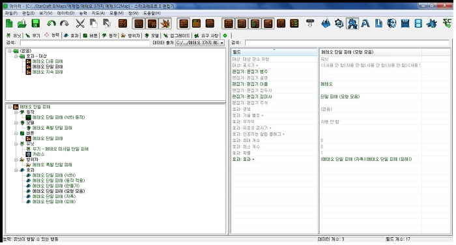Click the gray Redo arrow
This screenshot has height=245, width=456.
tap(64, 23)
